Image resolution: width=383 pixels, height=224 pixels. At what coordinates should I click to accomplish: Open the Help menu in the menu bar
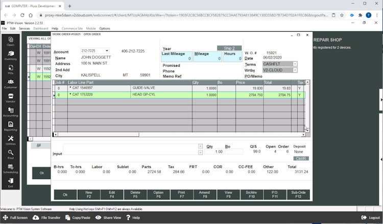[55, 29]
